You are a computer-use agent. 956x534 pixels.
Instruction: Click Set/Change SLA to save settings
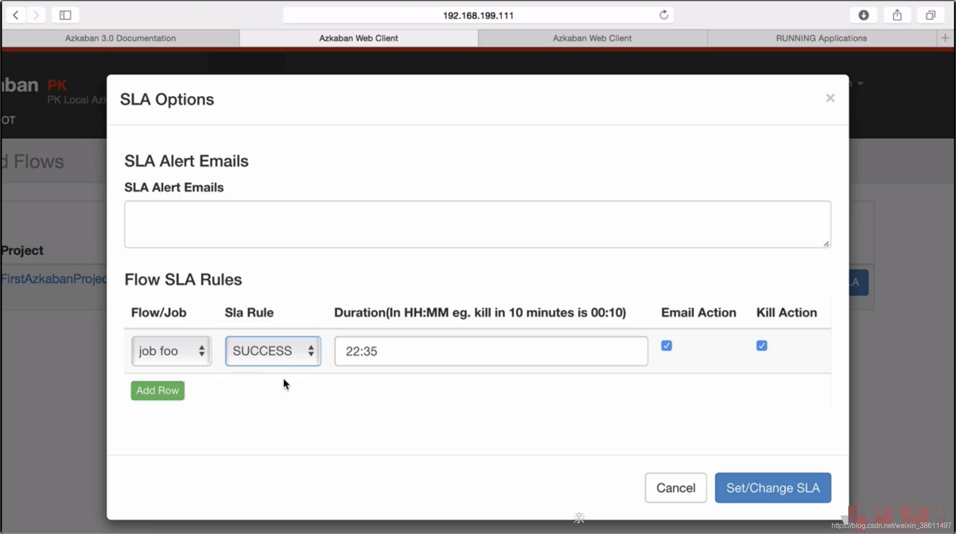point(773,487)
